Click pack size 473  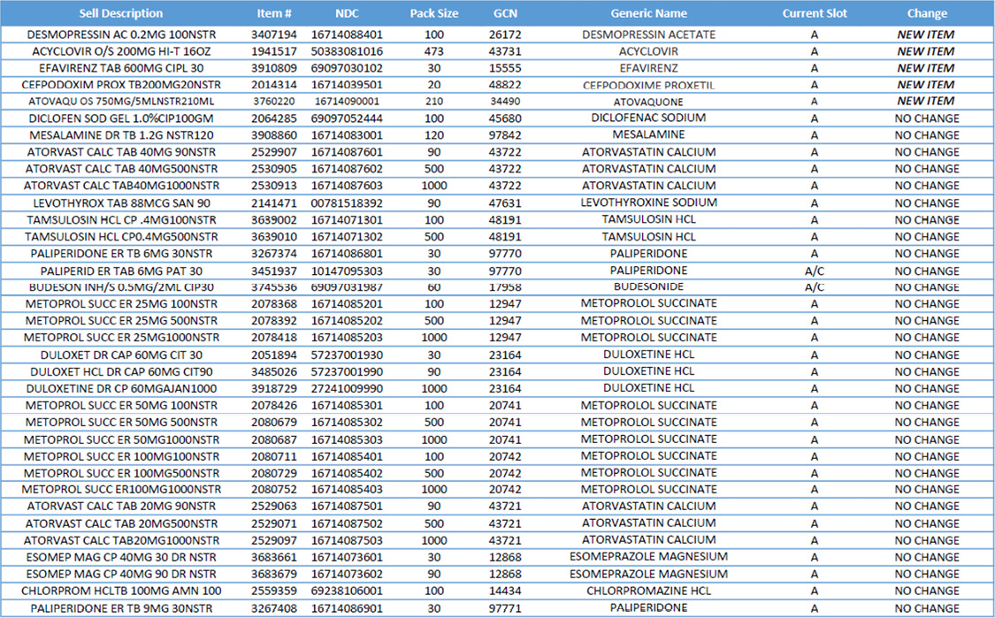pyautogui.click(x=434, y=51)
